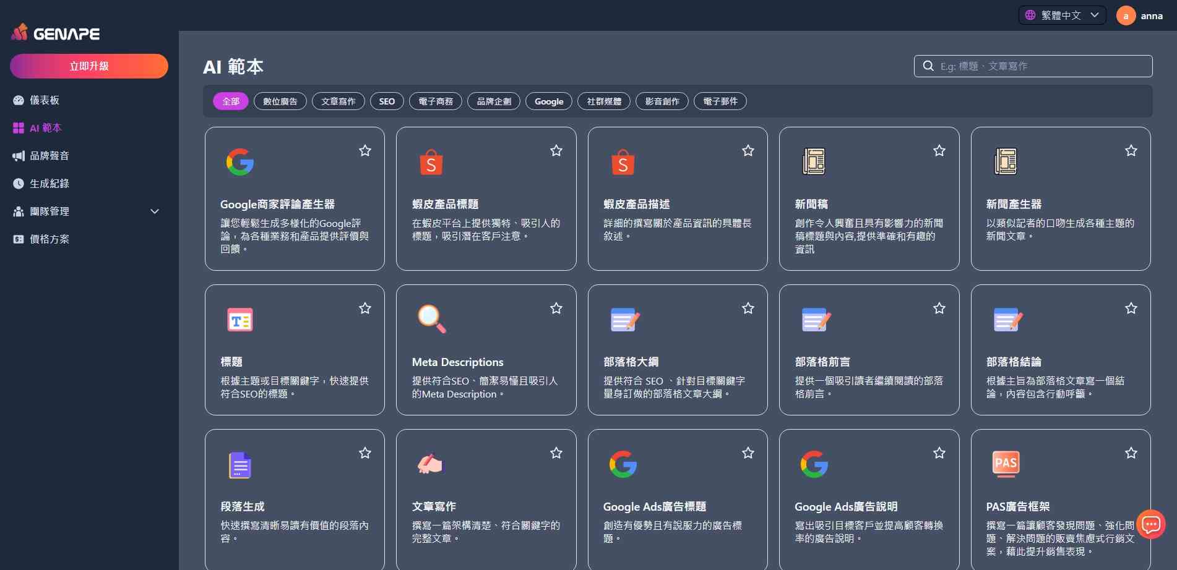The height and width of the screenshot is (570, 1177).
Task: Focus the template search input field
Action: coord(1033,66)
